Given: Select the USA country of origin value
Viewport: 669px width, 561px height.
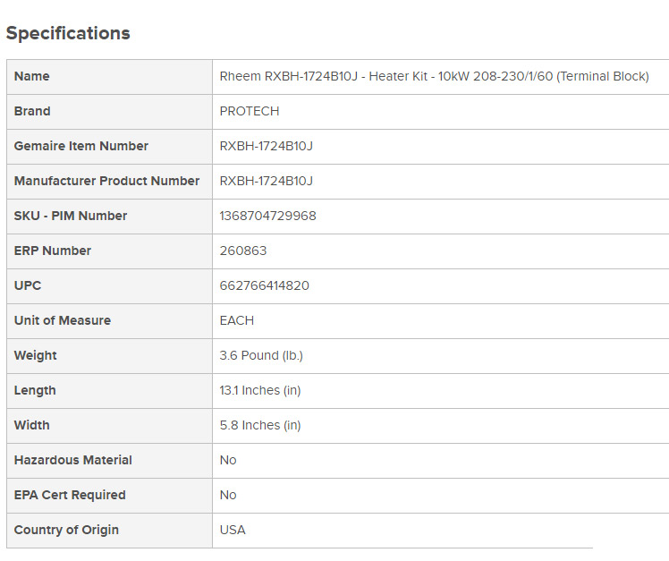Looking at the screenshot, I should 233,530.
